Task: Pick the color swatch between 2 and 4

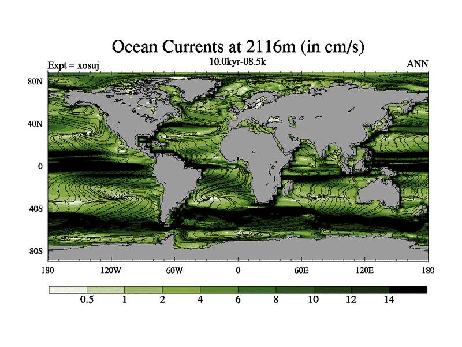Action: point(181,289)
